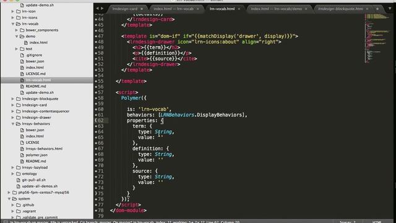Switch to the index.html — lrn-vocab tab
The width and height of the screenshot is (396, 223).
pos(173,9)
